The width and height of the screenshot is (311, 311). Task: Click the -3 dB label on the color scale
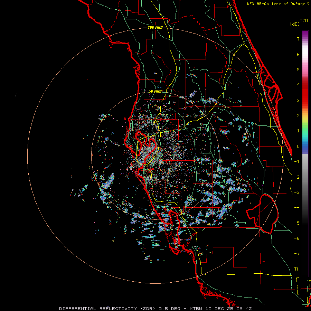tap(297, 192)
